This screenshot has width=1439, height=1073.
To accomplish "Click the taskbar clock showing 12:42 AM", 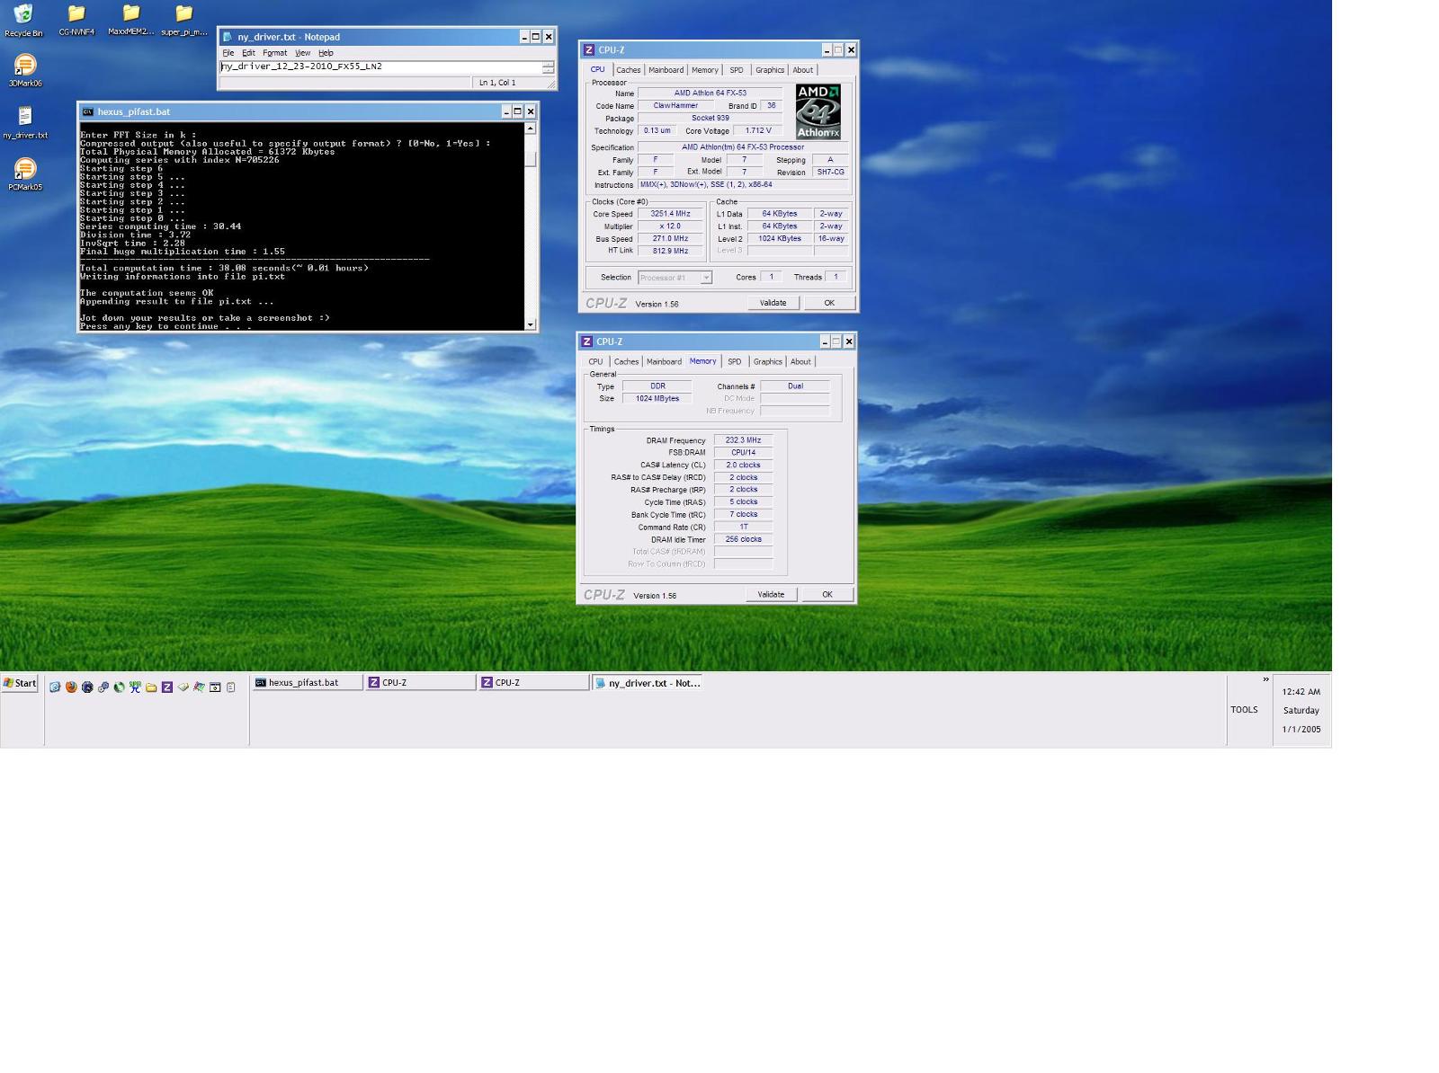I will click(1301, 692).
